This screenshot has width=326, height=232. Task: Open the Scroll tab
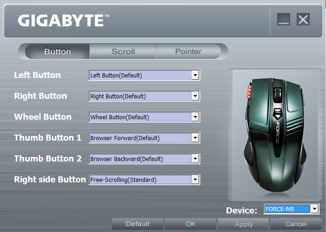pos(123,52)
